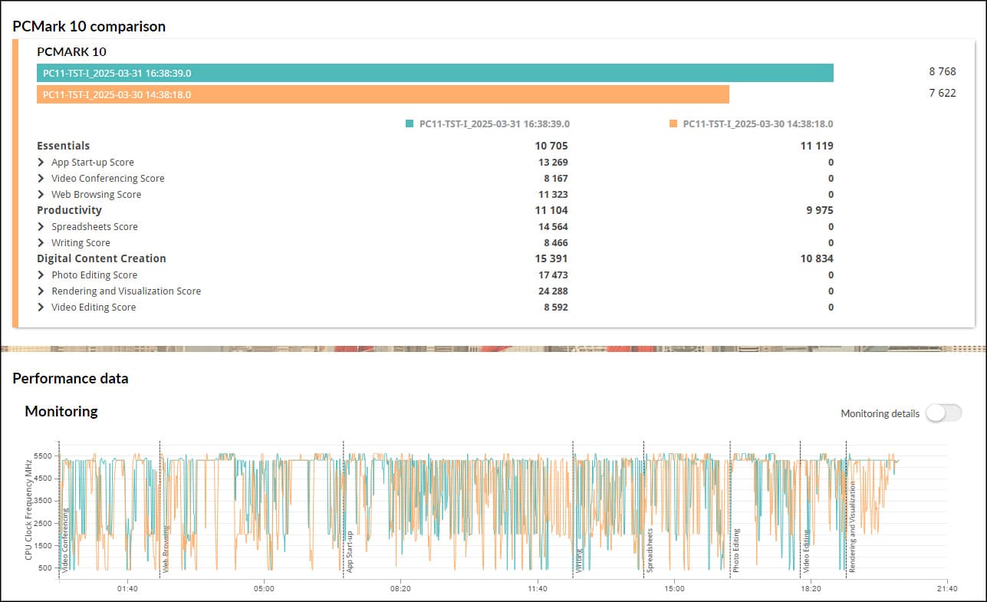The image size is (987, 602).
Task: Click the App Start-up chart marker
Action: coord(350,552)
